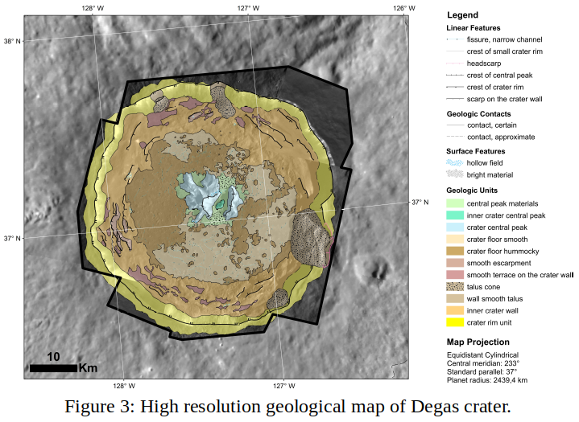Screen dimensions: 579x422
Task: Click 'Central meridian: 233°' text
Action: 483,363
